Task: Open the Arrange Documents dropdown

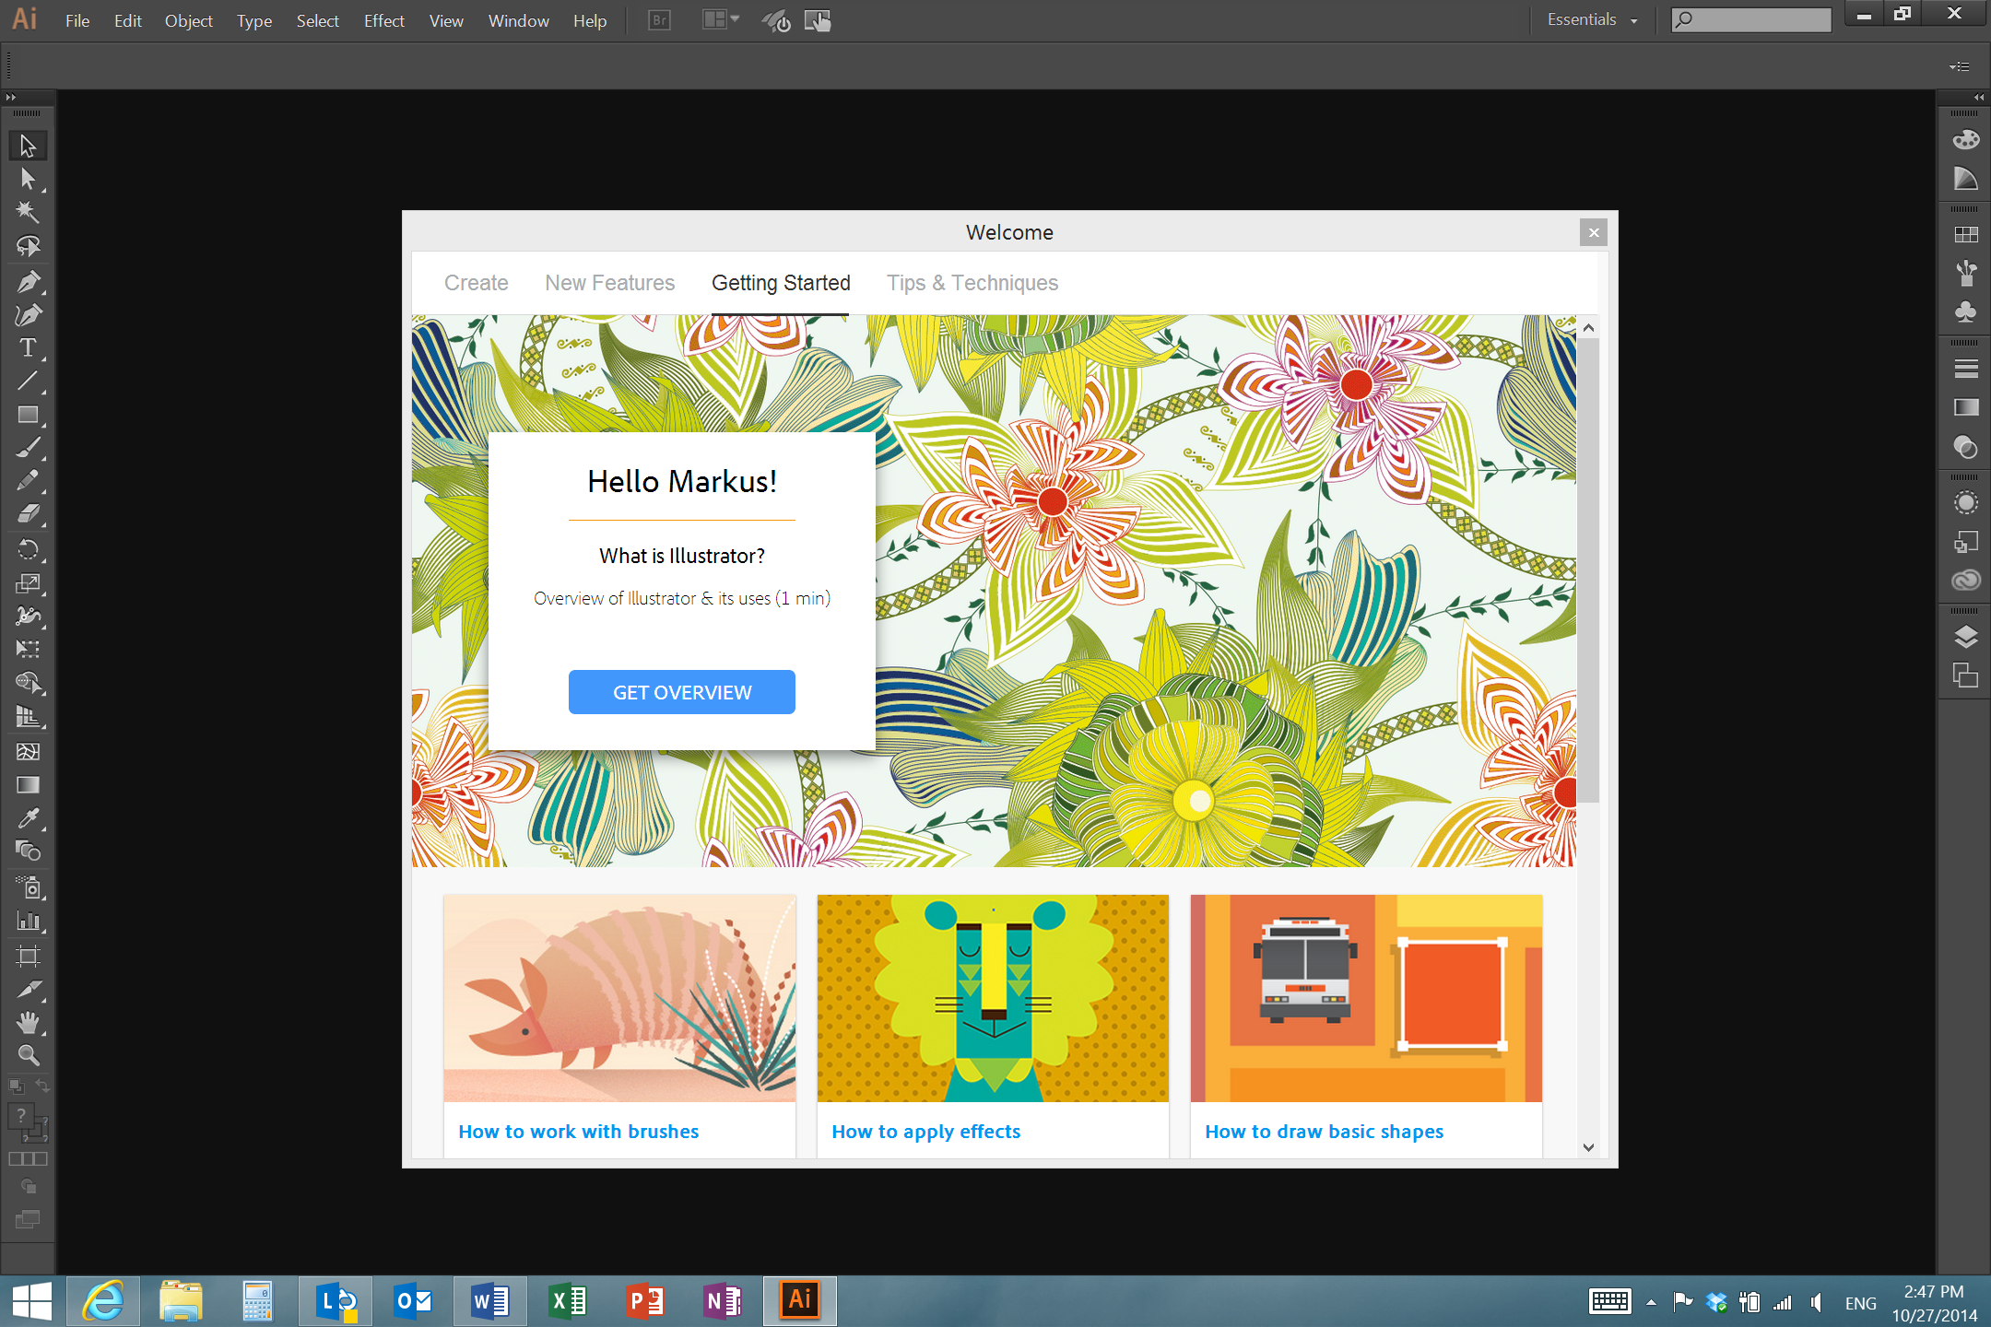Action: (x=721, y=20)
